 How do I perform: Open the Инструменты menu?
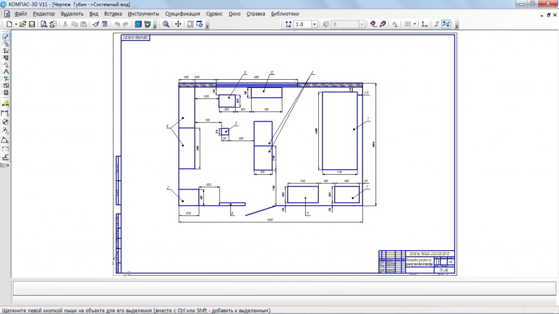click(x=144, y=14)
